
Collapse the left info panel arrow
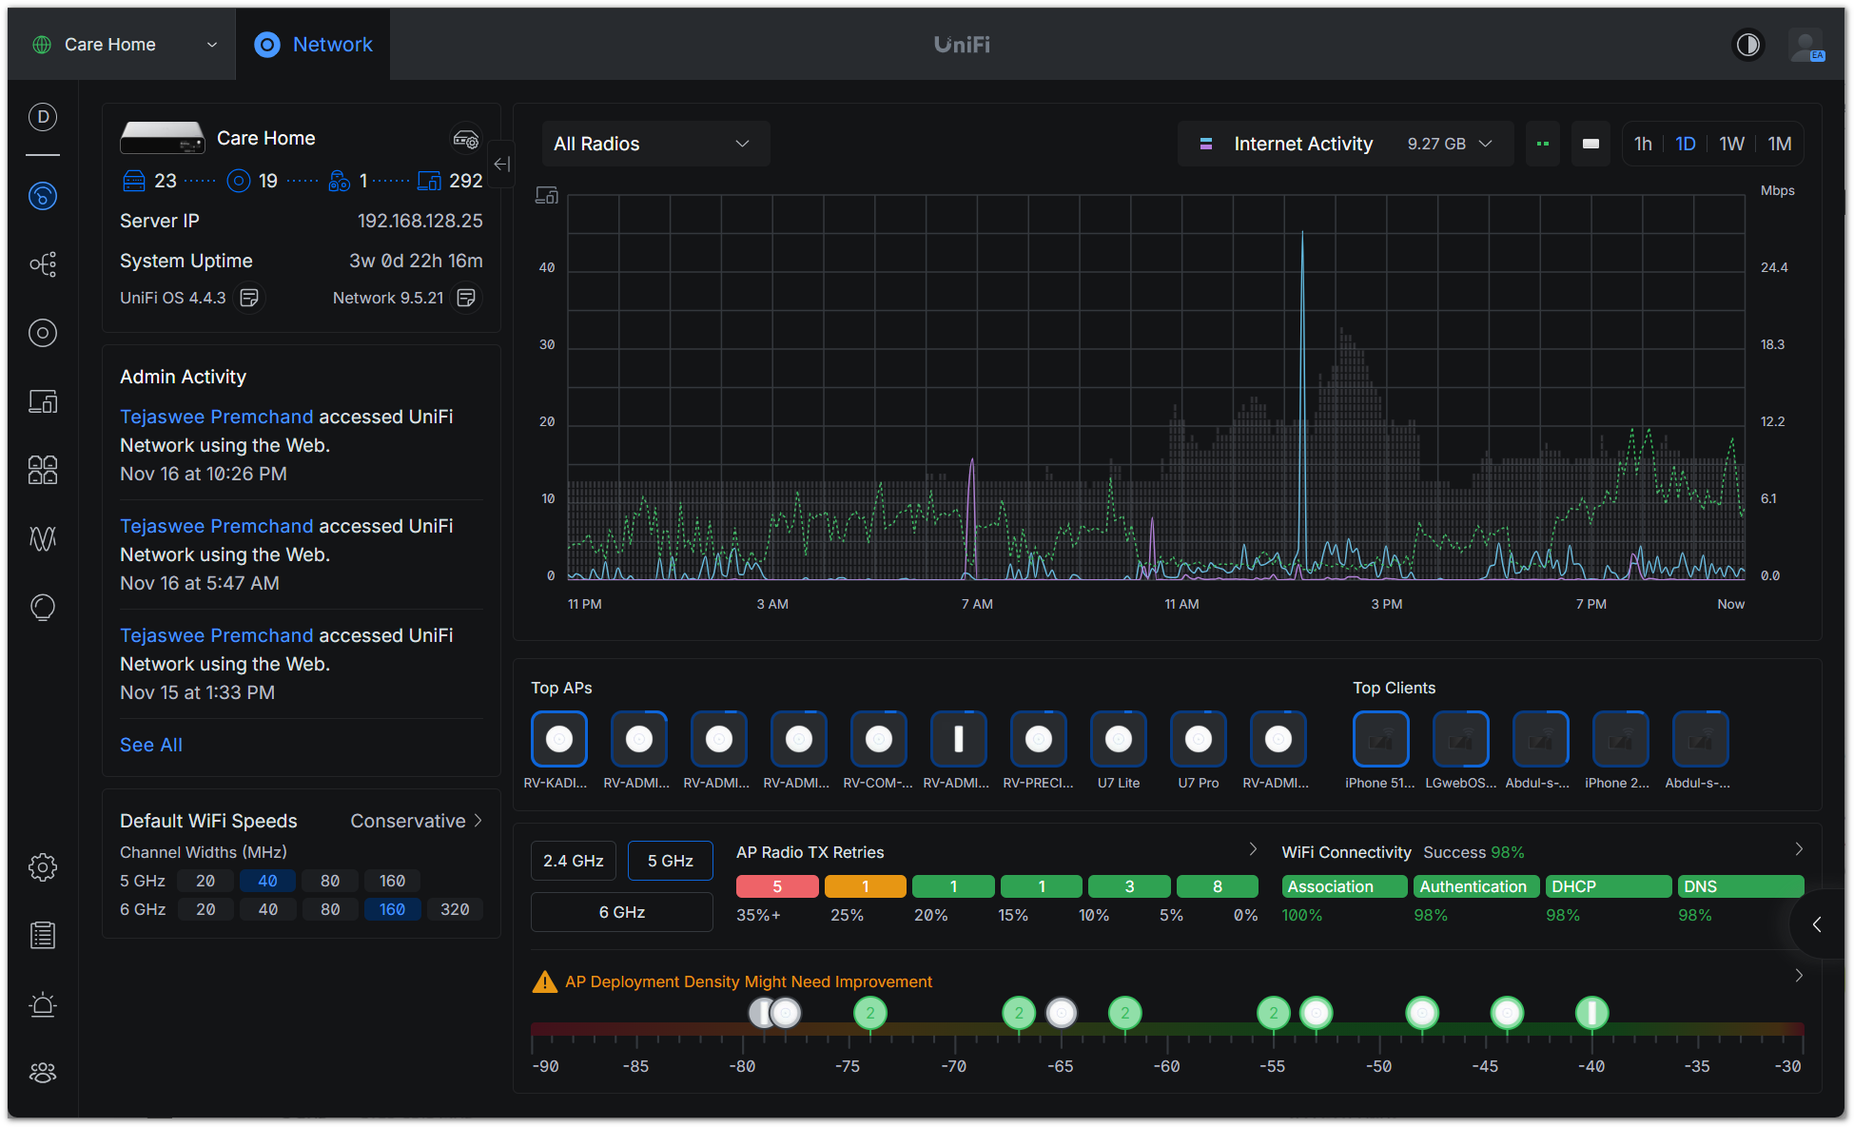502,164
